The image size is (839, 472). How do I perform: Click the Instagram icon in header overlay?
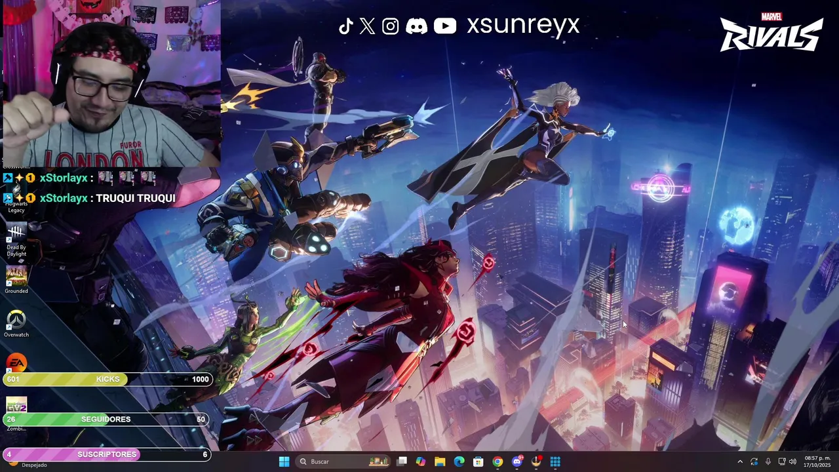coord(391,26)
